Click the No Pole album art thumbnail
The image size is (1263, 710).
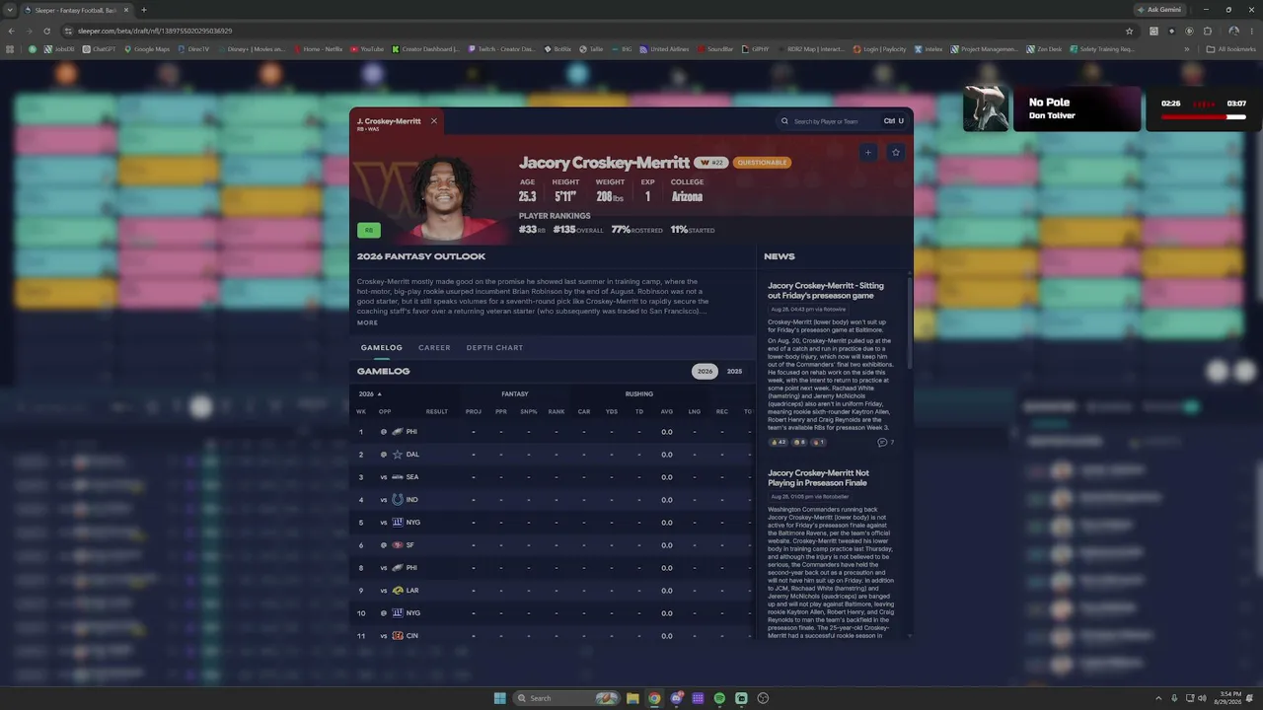click(x=986, y=108)
